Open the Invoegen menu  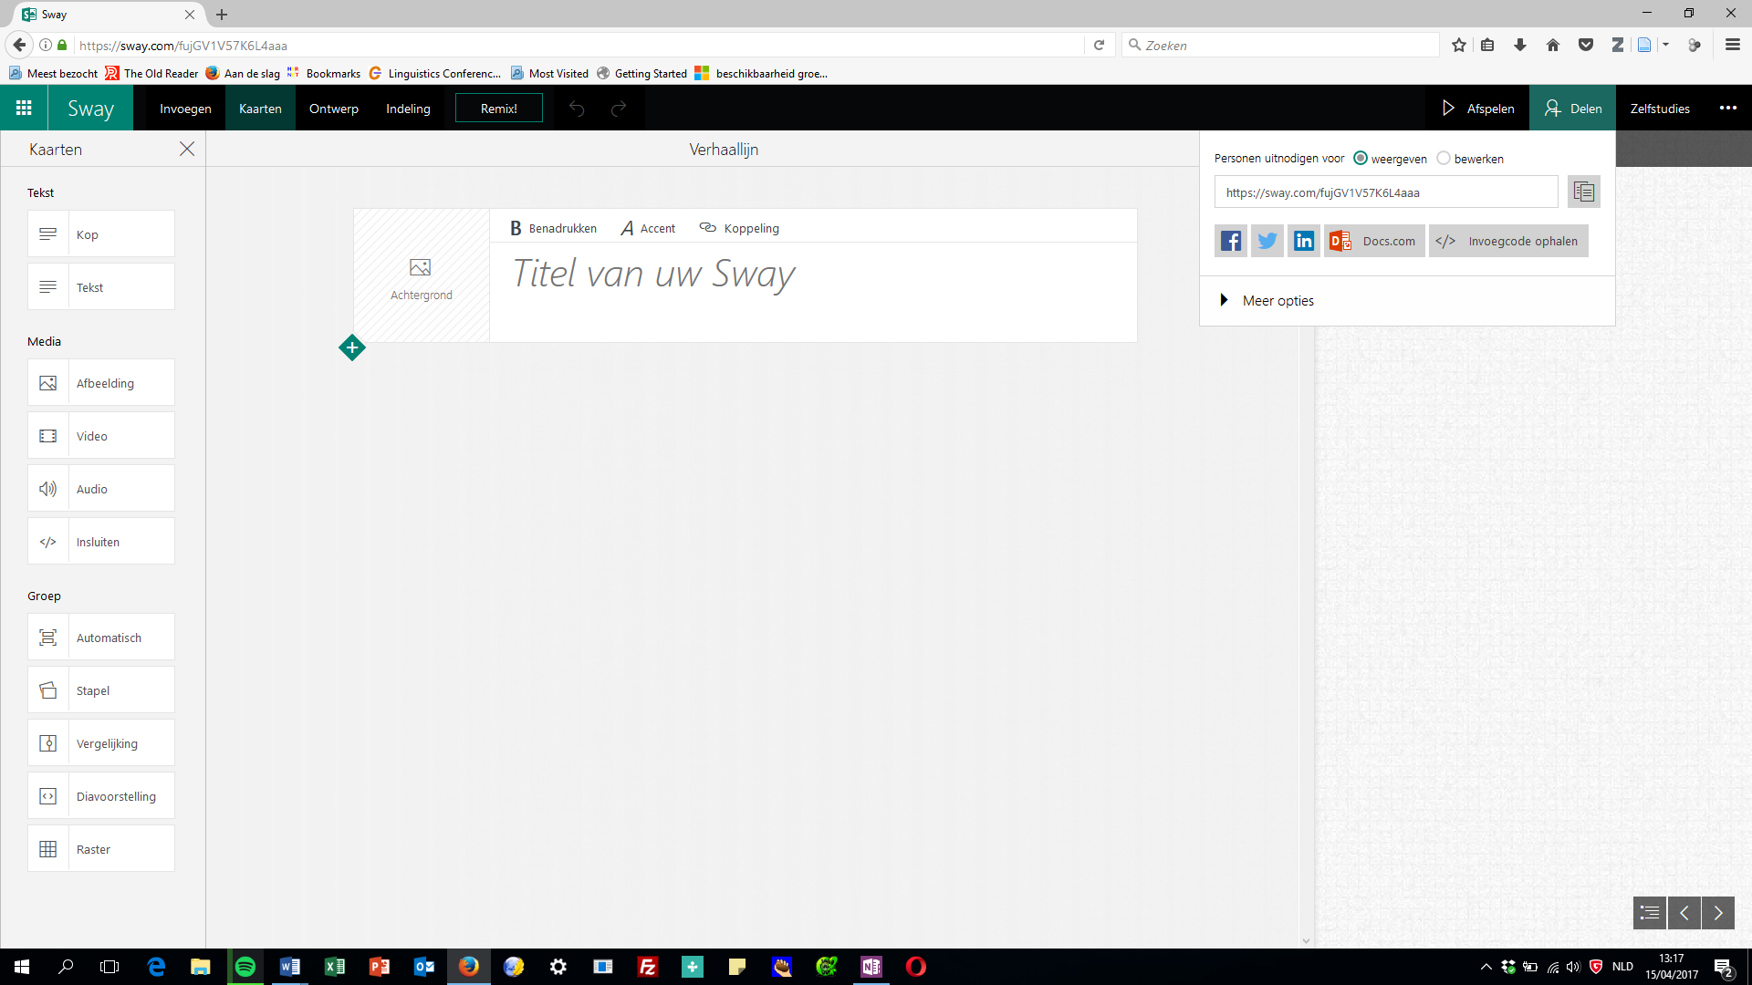click(185, 109)
